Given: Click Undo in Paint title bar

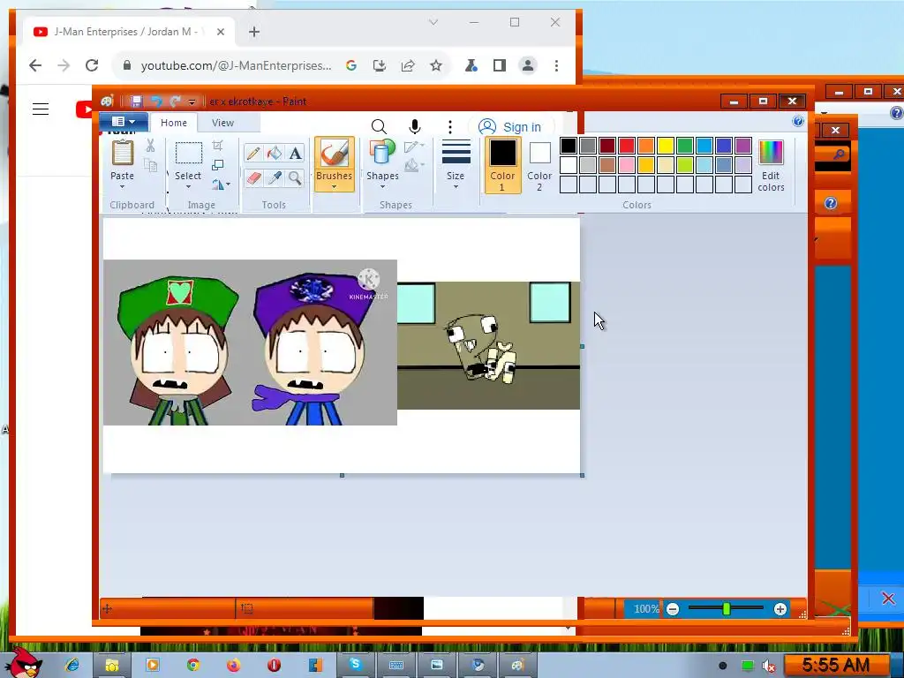Looking at the screenshot, I should [x=156, y=102].
